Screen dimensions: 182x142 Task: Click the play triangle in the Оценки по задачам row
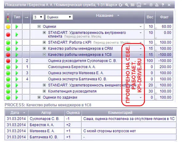[x=17, y=98]
